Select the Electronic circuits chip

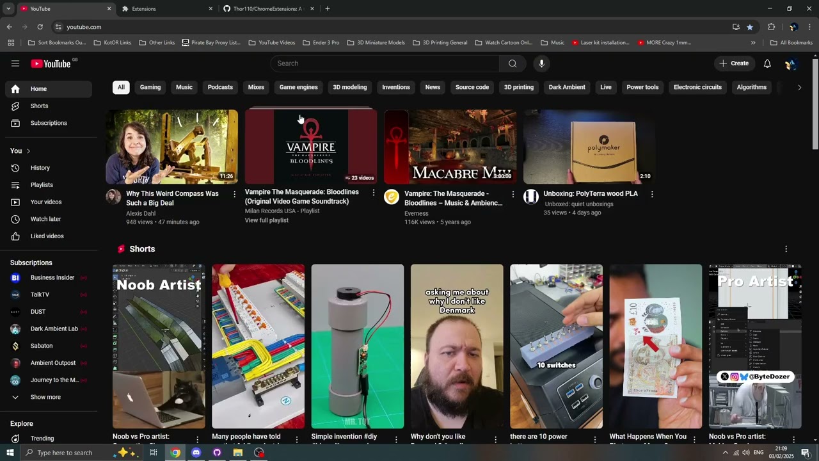pos(697,87)
